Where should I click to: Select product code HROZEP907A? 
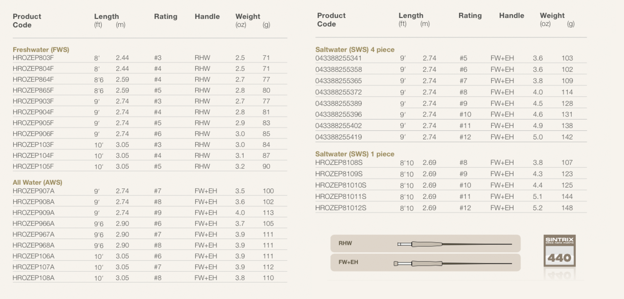[33, 191]
